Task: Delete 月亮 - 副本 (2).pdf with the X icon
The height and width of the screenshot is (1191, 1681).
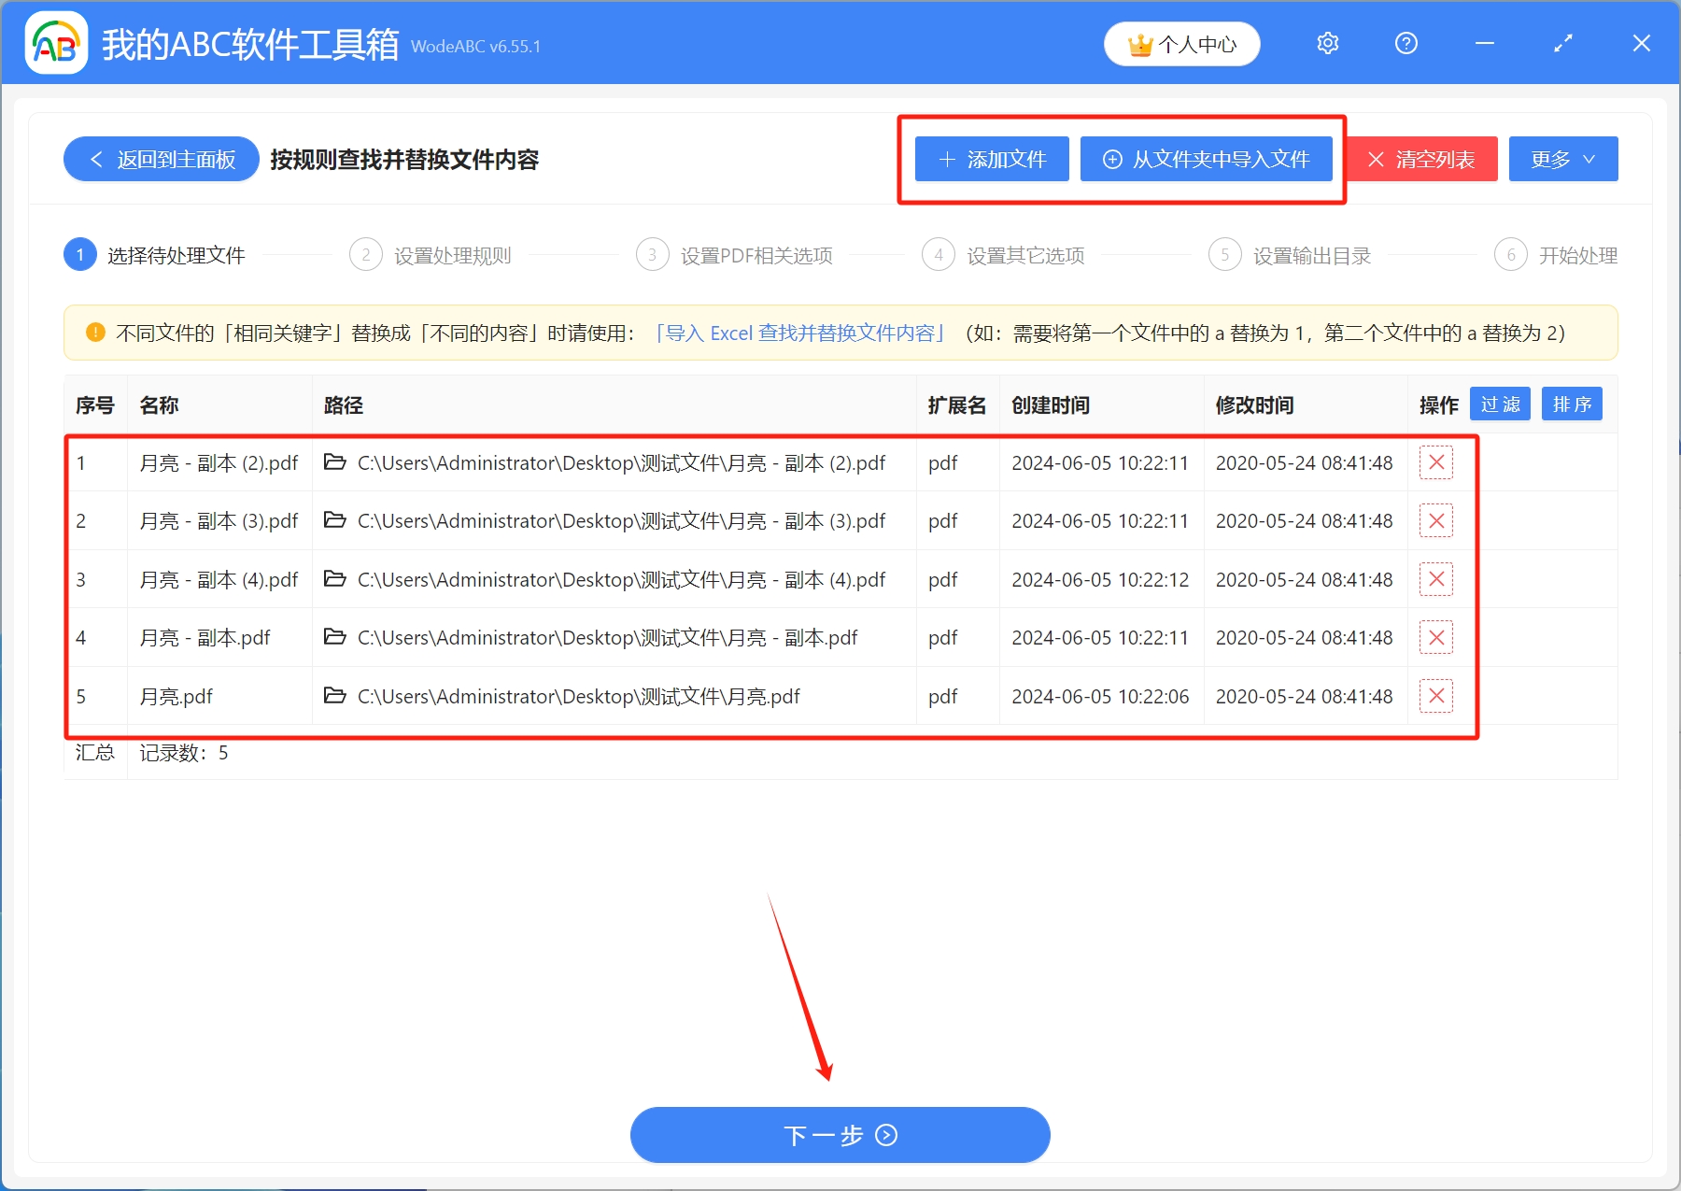Action: point(1436,462)
